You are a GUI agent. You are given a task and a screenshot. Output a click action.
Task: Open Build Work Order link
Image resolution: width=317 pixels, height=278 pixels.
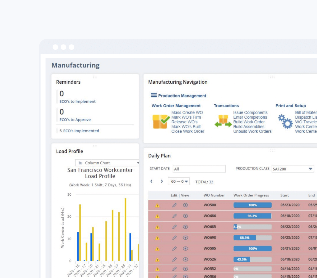click(249, 122)
